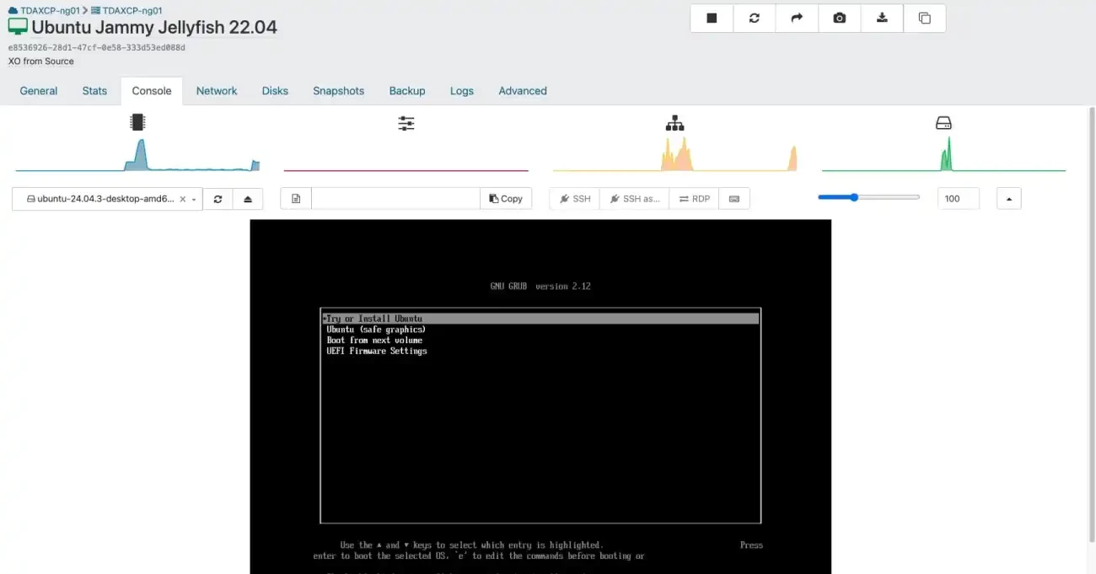The image size is (1096, 574).
Task: Take a snapshot using the camera icon
Action: (x=840, y=18)
